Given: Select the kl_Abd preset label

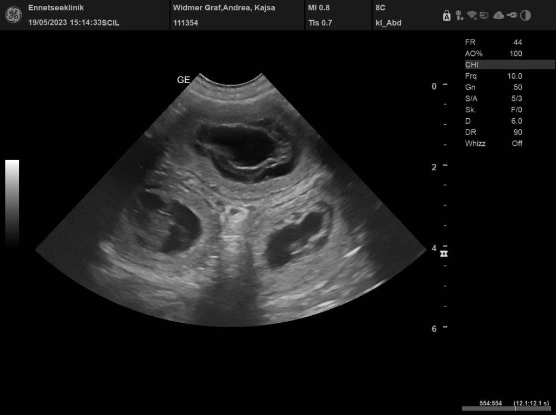Looking at the screenshot, I should tap(388, 23).
